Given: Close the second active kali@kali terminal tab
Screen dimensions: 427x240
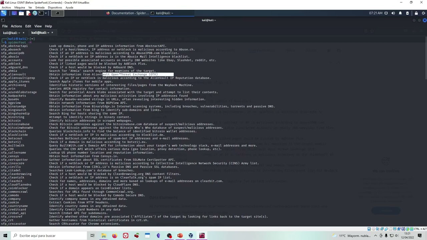Looking at the screenshot, I should click(x=52, y=33).
